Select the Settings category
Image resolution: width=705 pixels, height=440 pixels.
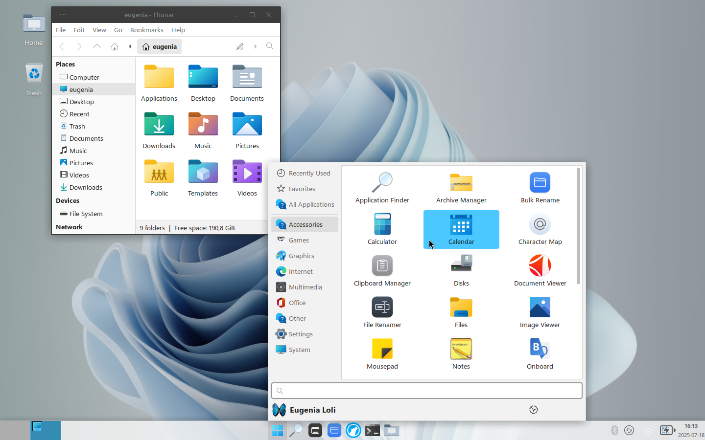(x=305, y=334)
